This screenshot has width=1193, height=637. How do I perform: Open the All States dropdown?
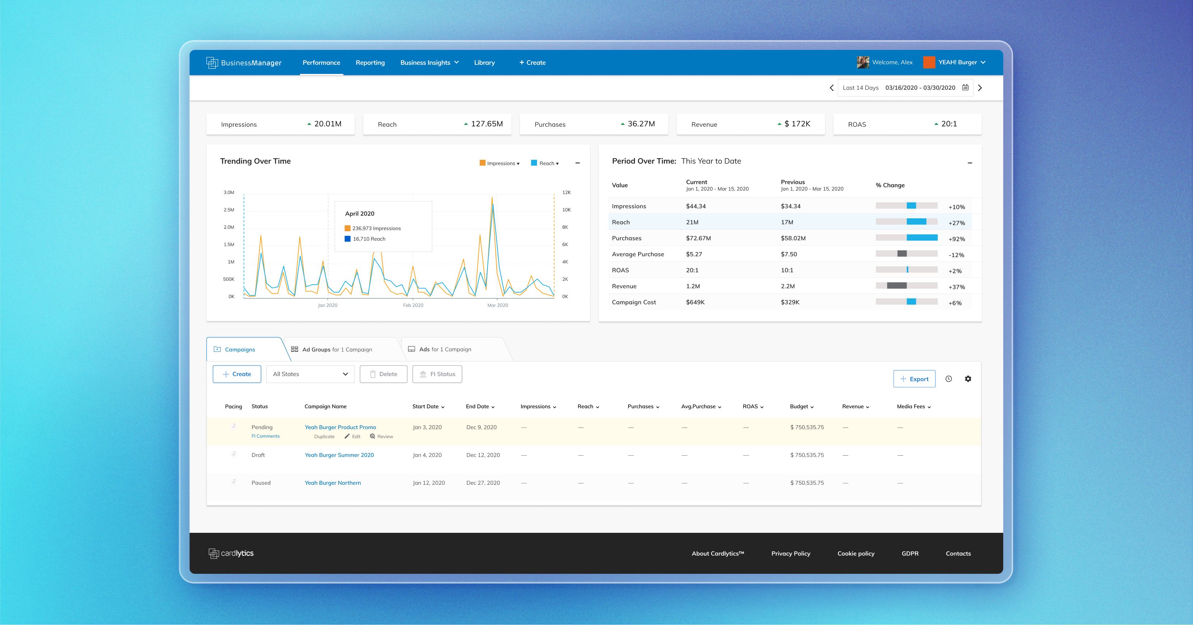pyautogui.click(x=310, y=374)
